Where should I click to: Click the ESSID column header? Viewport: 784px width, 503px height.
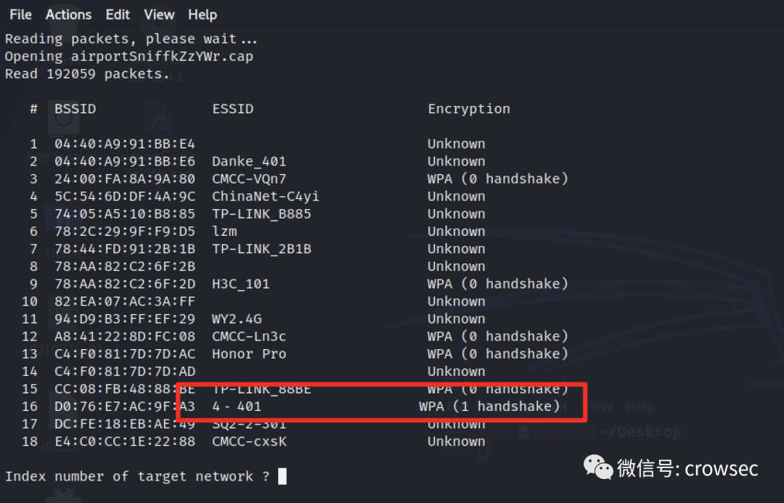point(232,109)
